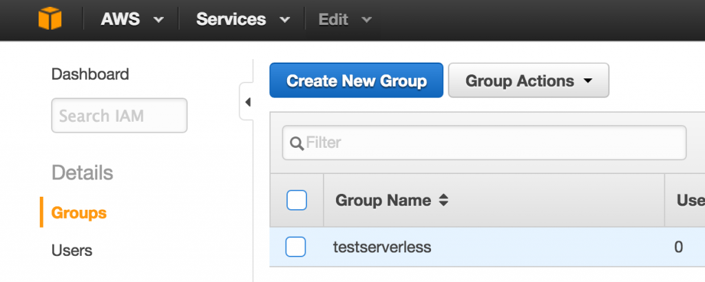Open the Group Actions dropdown button

529,80
